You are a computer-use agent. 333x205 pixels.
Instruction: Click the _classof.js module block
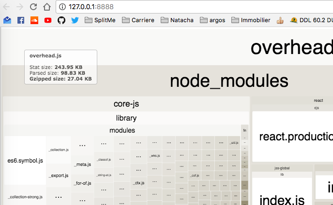[x=104, y=160]
